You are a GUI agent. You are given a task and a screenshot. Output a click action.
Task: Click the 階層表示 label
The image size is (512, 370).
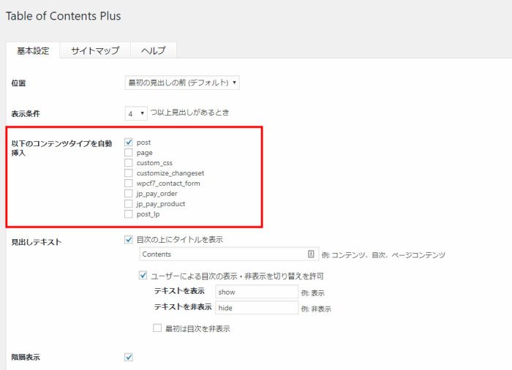(26, 358)
